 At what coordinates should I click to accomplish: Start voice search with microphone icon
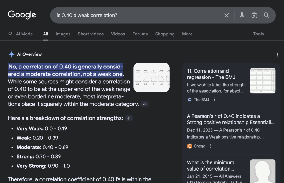(242, 15)
